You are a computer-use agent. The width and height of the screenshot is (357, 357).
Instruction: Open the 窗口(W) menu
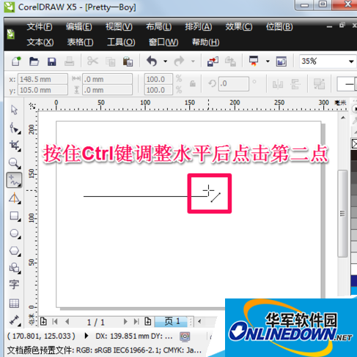point(163,42)
